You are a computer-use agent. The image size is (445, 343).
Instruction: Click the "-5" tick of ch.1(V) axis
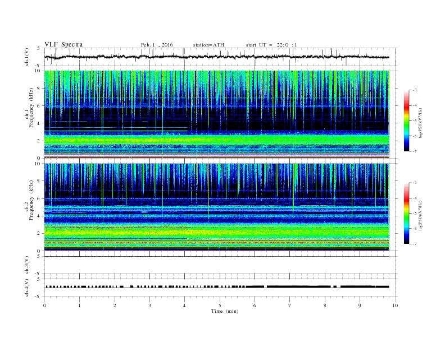pyautogui.click(x=38, y=66)
